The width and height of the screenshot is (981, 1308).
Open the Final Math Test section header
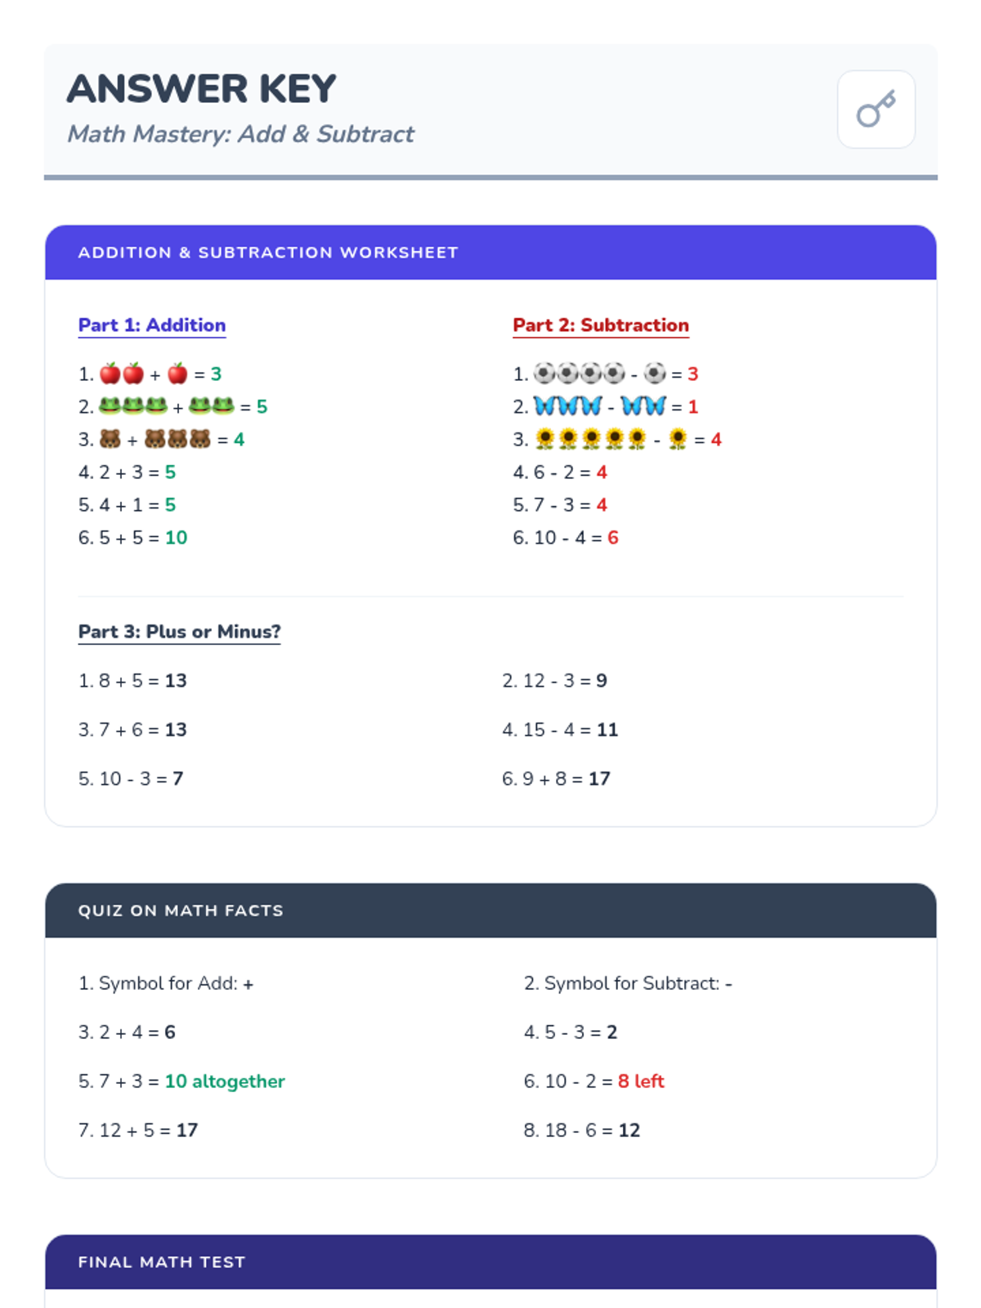490,1262
